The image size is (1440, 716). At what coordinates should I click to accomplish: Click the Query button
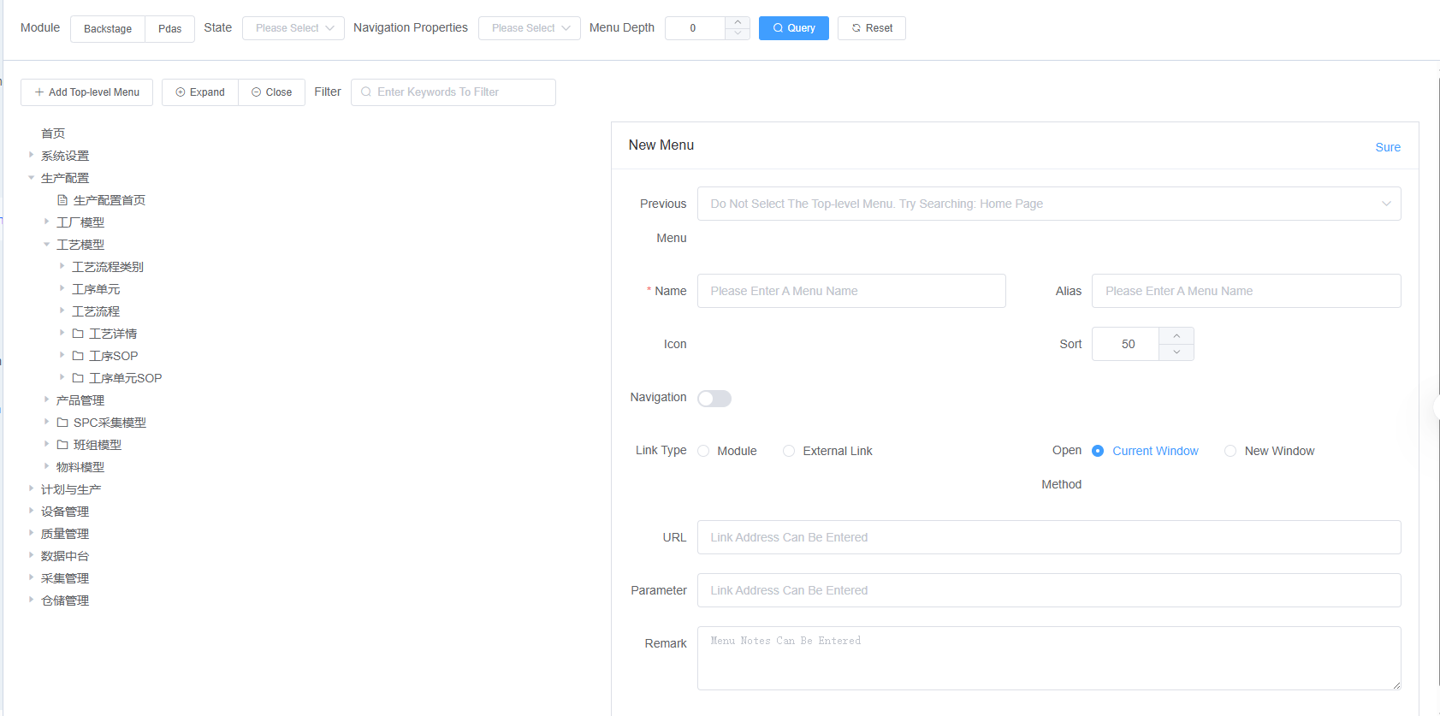(x=794, y=28)
